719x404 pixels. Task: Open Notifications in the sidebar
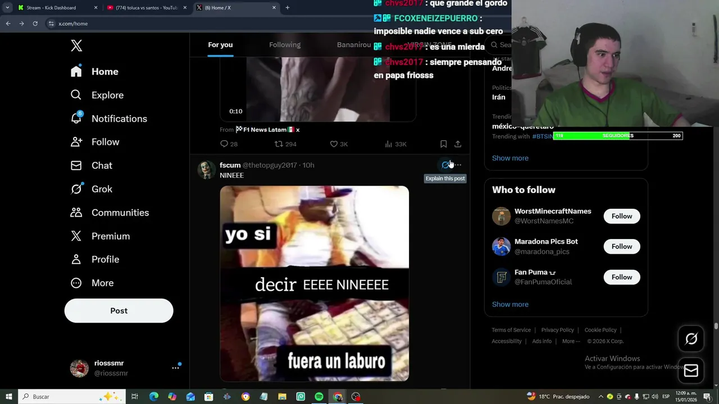pos(108,118)
